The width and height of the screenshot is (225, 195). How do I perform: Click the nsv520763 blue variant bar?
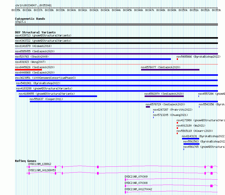93,59
